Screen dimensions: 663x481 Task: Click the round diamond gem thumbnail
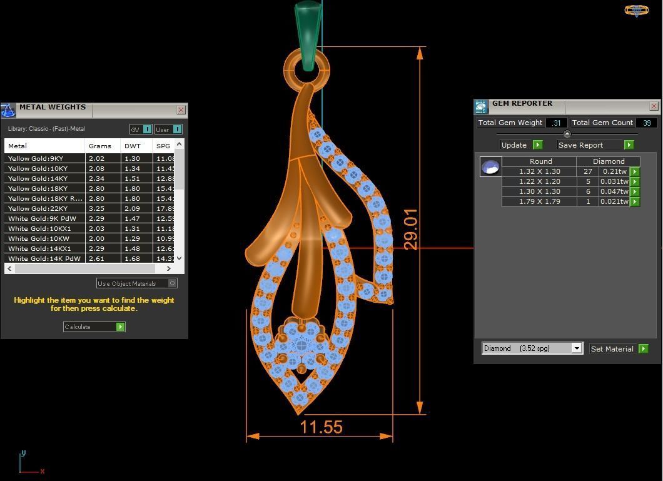490,166
